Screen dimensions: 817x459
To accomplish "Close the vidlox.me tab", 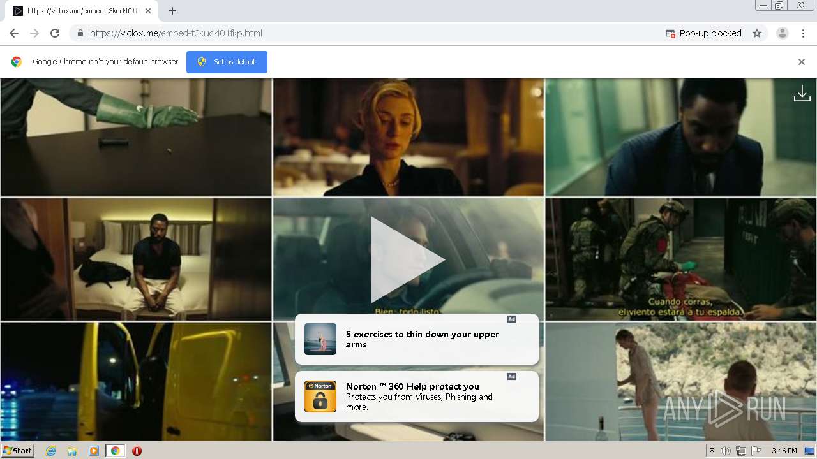I will (148, 11).
